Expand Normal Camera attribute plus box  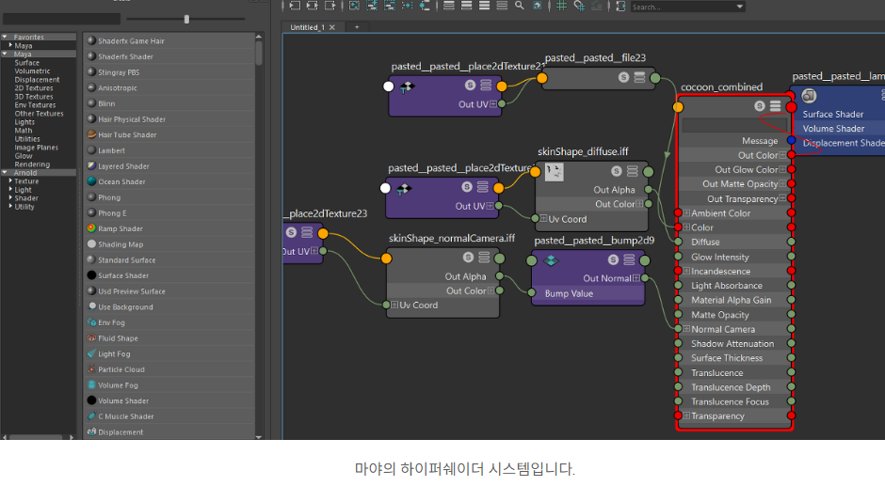coord(686,329)
